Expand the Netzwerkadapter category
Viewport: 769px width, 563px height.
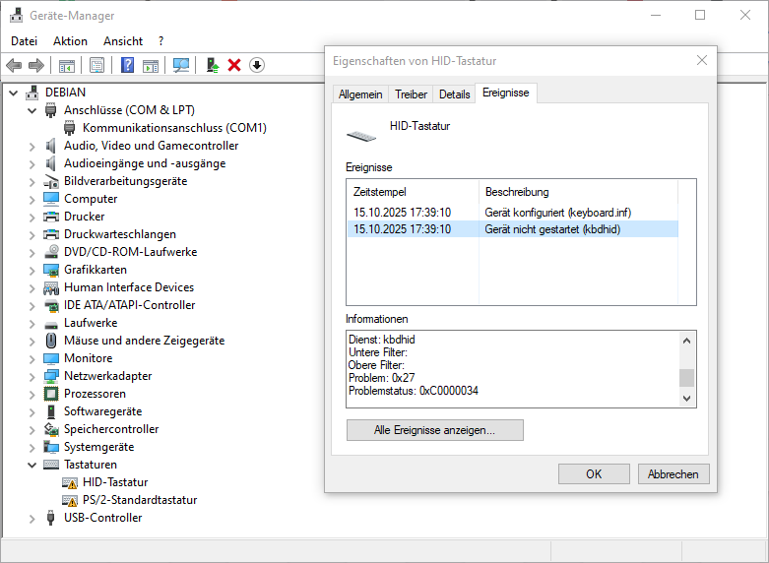click(32, 376)
